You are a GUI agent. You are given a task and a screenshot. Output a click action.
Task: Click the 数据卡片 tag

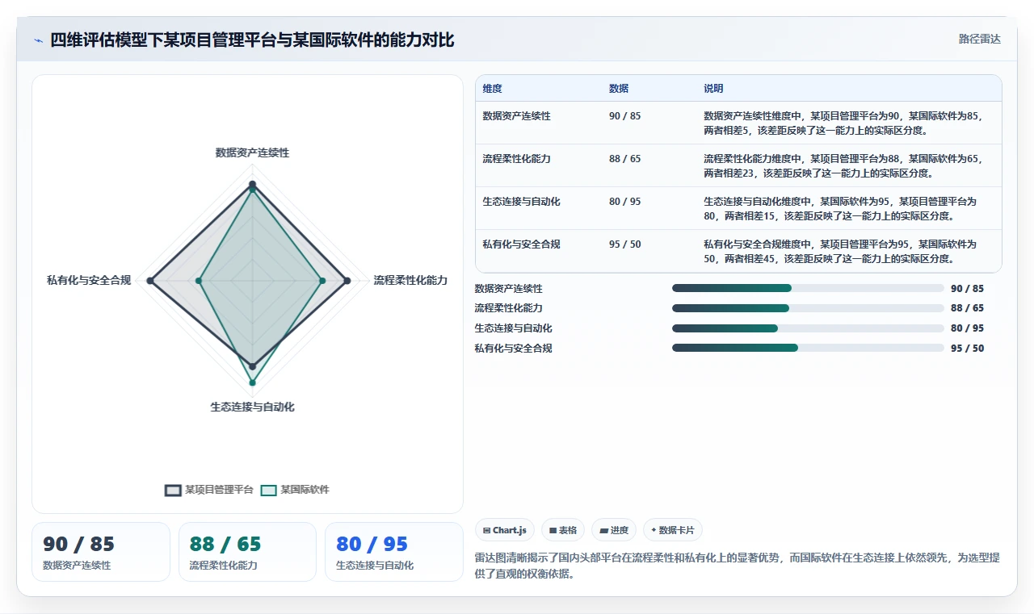[673, 530]
